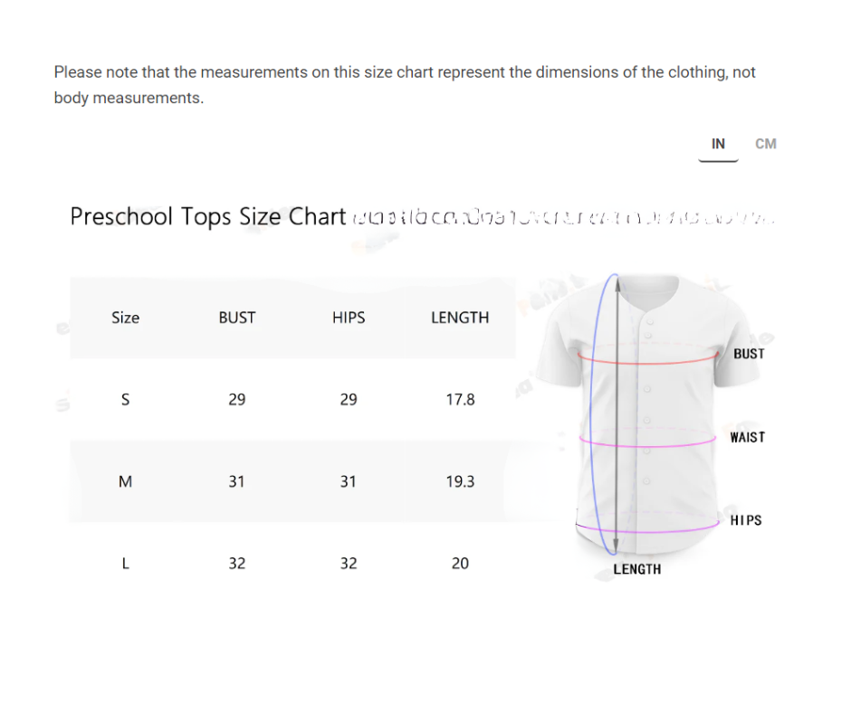The width and height of the screenshot is (851, 713).
Task: Click the 19.3 length value
Action: pos(460,481)
